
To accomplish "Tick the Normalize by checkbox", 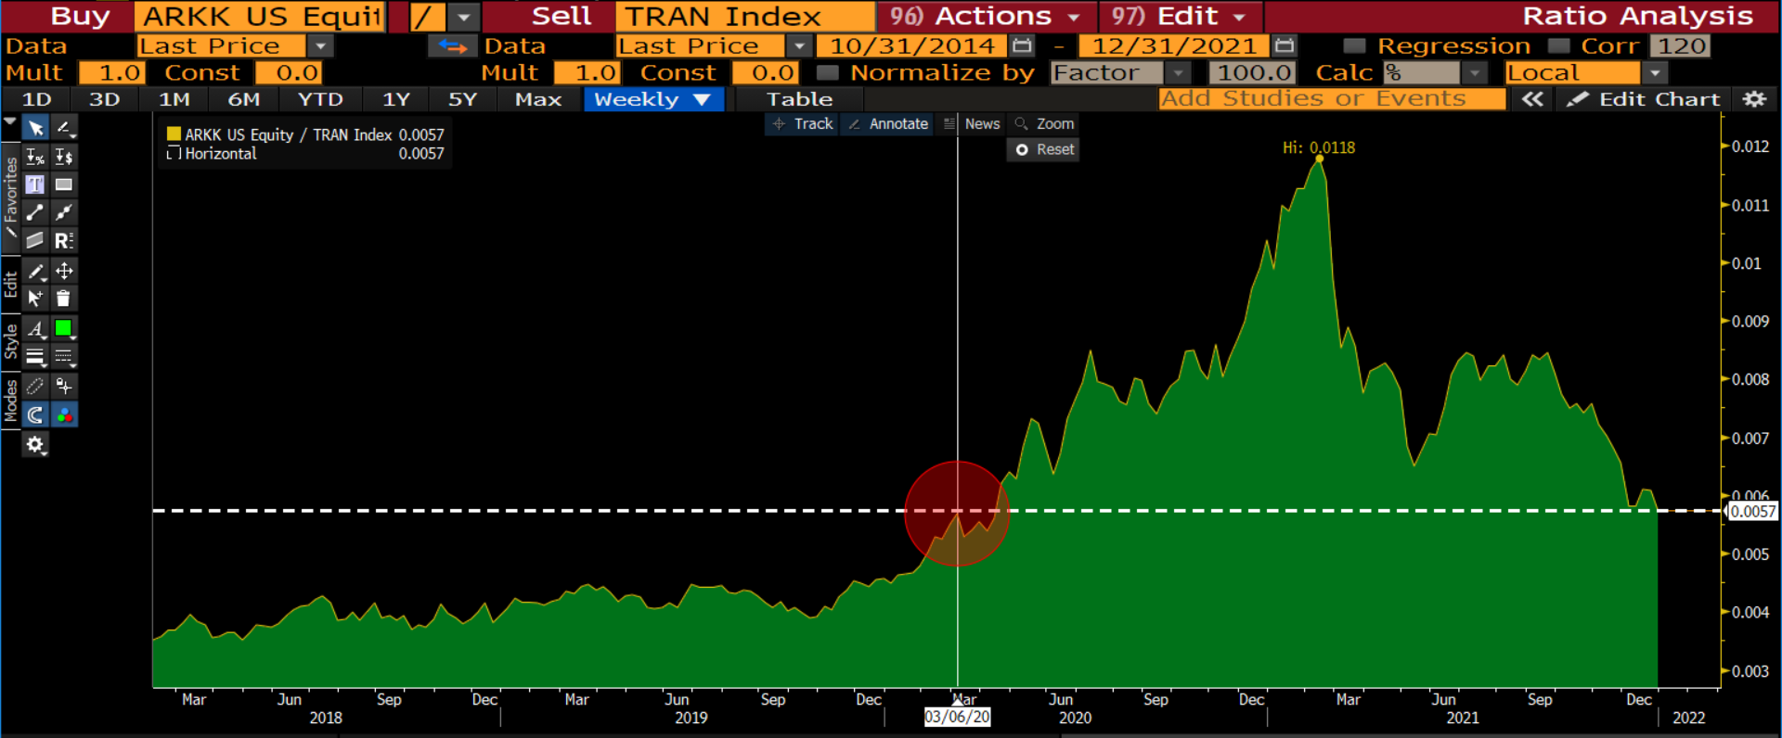I will pos(827,72).
